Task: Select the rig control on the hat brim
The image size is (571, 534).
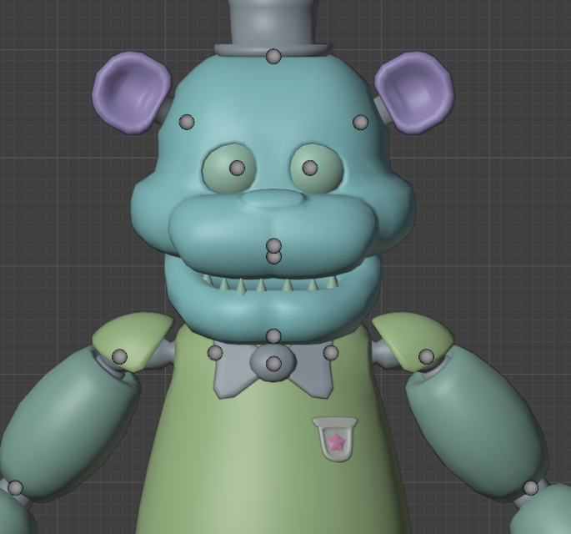Action: click(x=273, y=57)
